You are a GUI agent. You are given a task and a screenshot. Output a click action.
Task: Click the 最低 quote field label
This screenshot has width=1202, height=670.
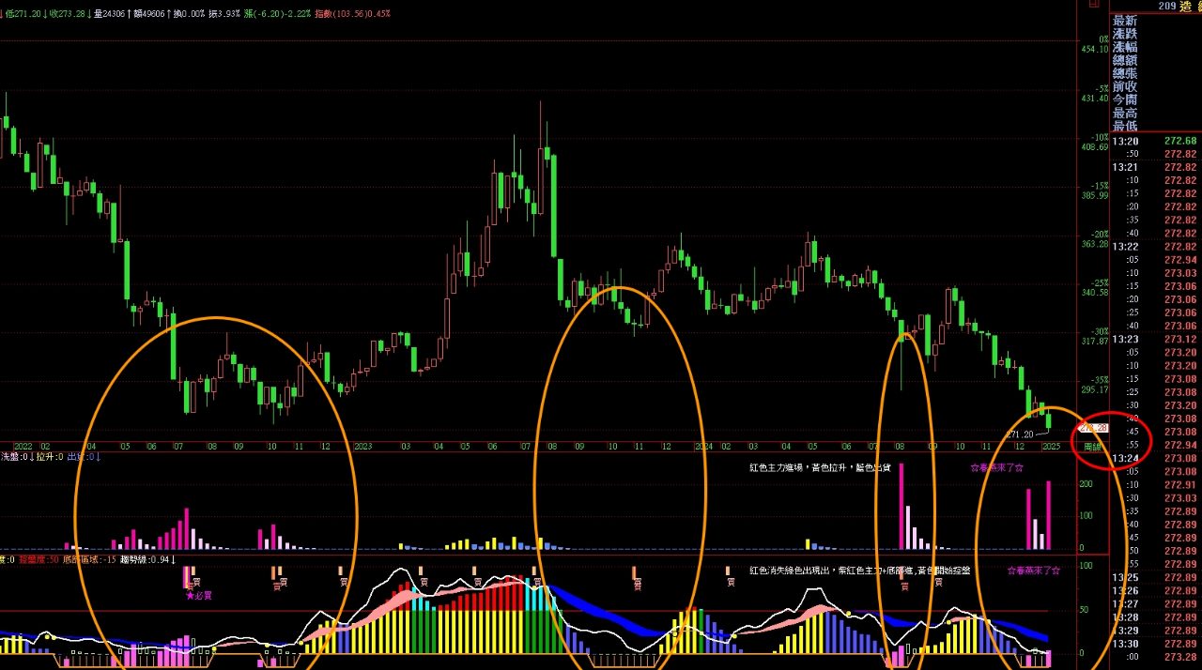point(1124,126)
